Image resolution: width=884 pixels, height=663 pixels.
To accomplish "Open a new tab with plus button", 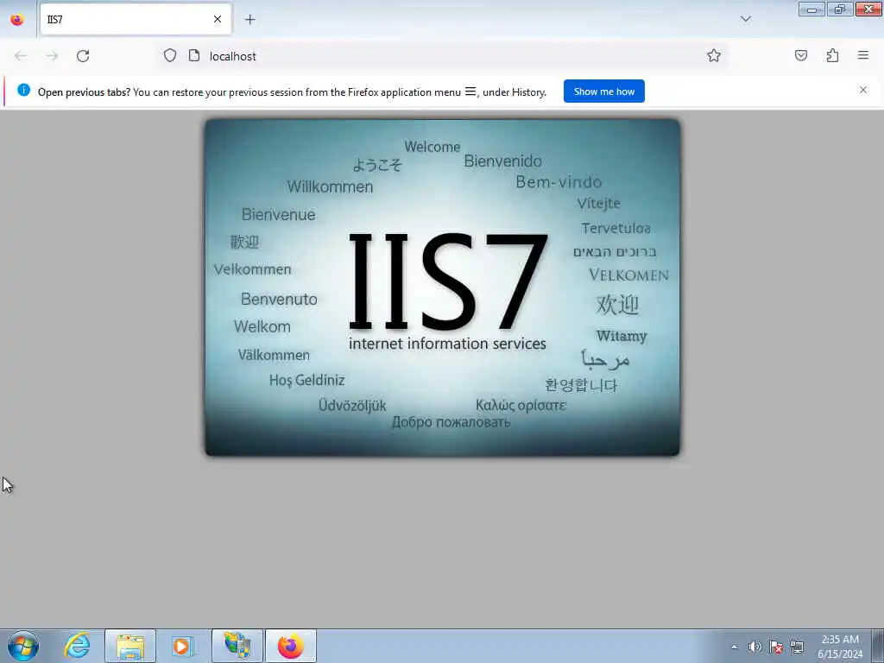I will 249,19.
